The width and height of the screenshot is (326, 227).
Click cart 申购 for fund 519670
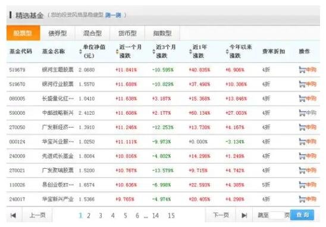(x=308, y=84)
